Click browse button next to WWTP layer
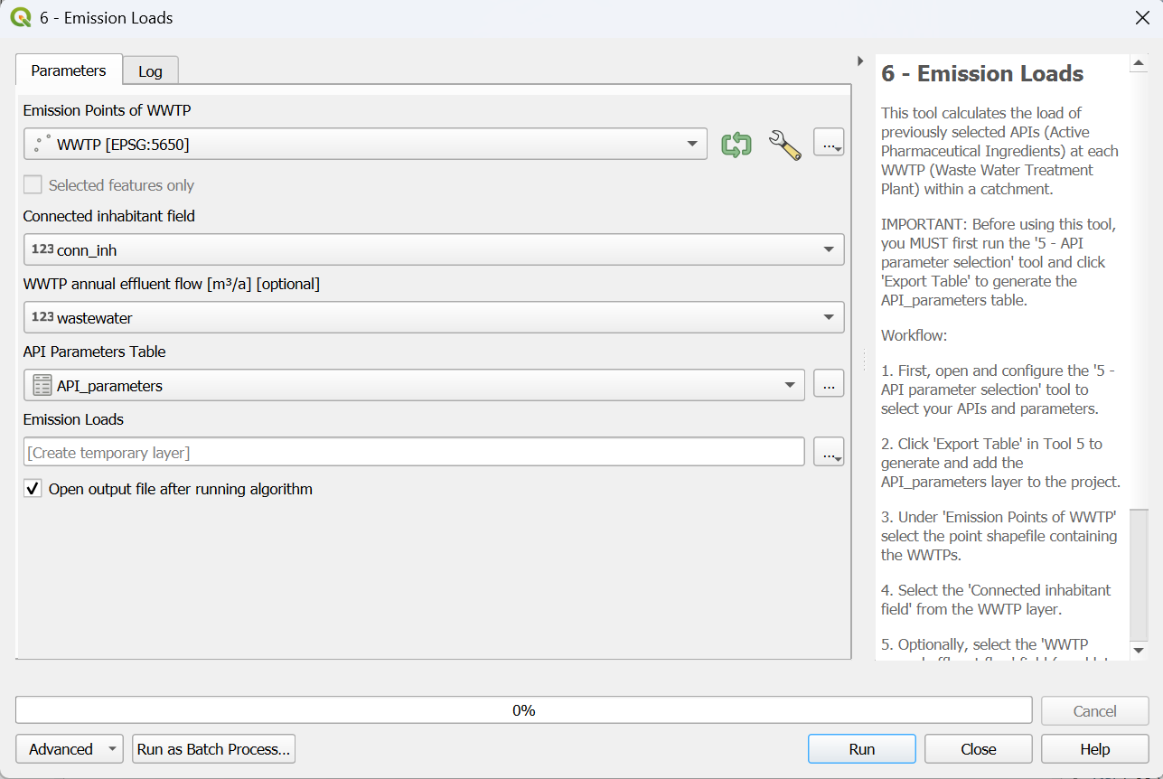 tap(829, 143)
